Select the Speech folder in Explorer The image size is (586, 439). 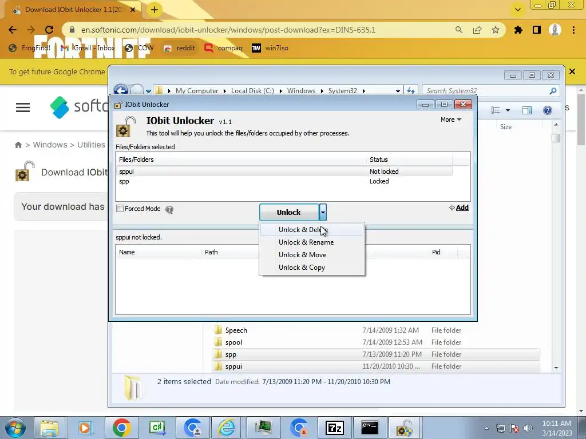click(375, 330)
